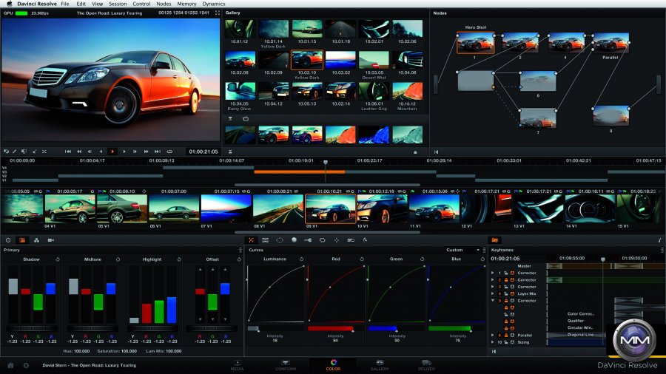The height and width of the screenshot is (374, 666).
Task: Toggle loop playback in viewer
Action: (x=169, y=152)
